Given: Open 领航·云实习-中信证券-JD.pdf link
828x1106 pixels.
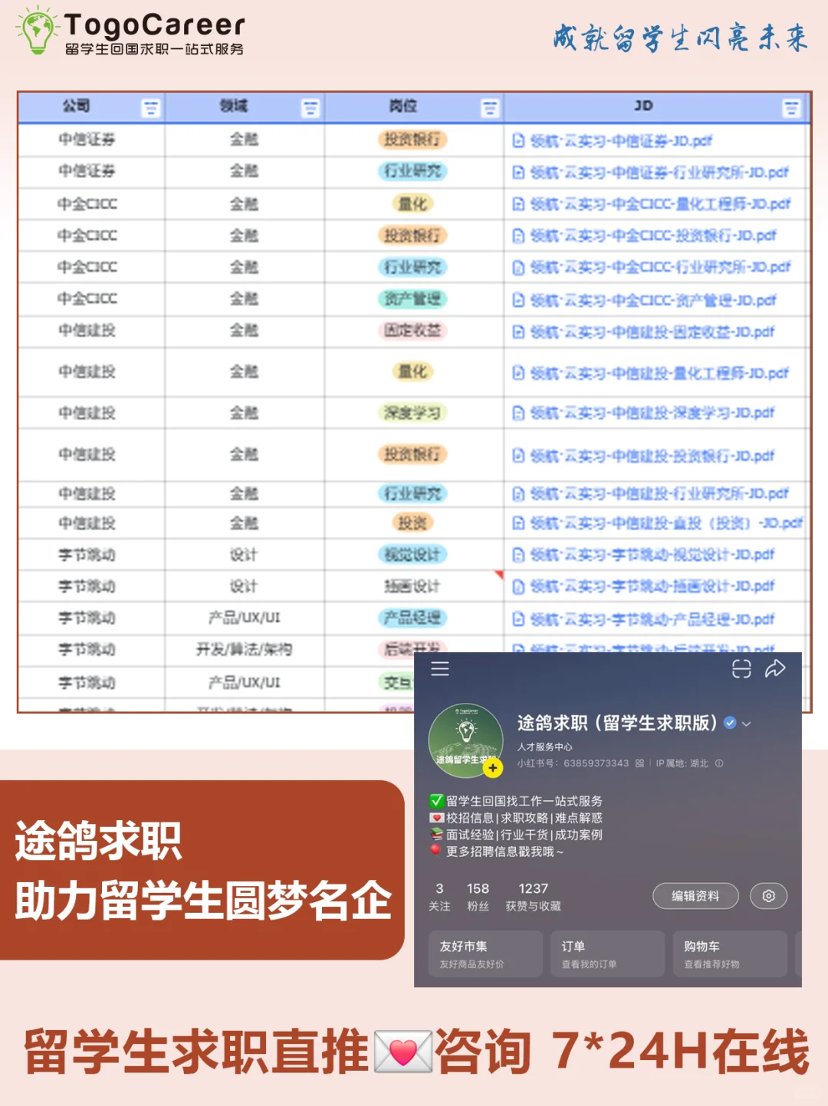Looking at the screenshot, I should (621, 140).
